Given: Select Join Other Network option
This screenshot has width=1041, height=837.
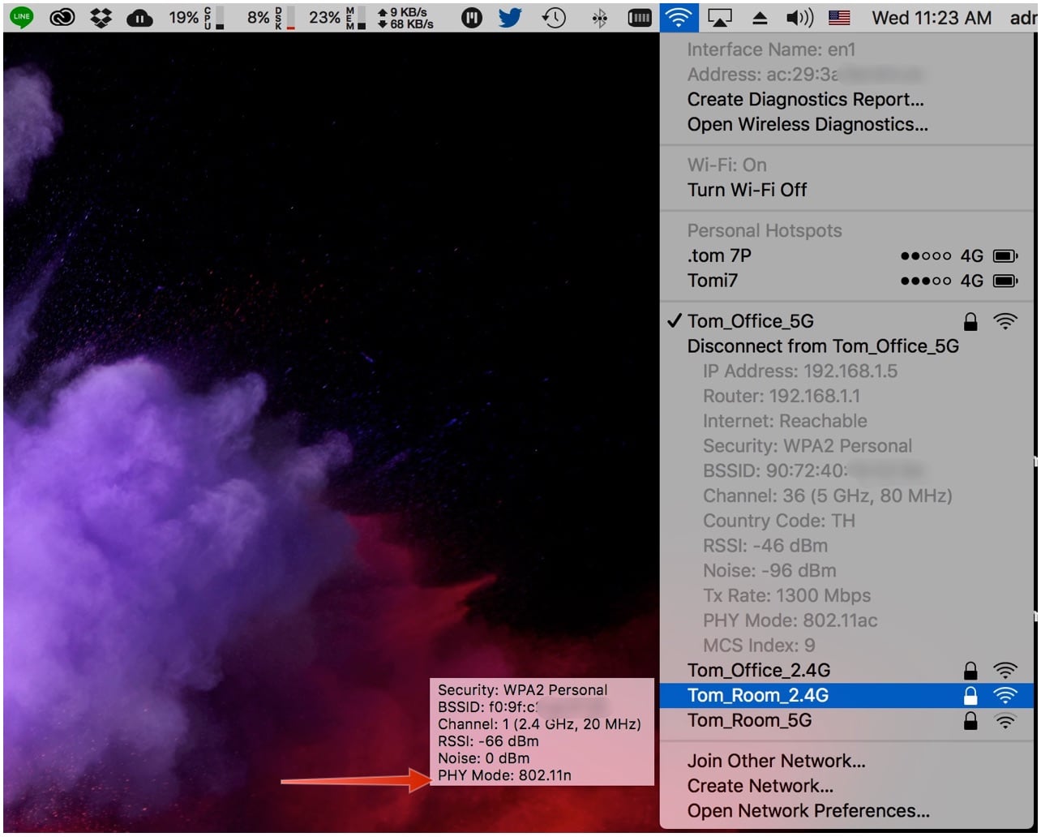Looking at the screenshot, I should pyautogui.click(x=776, y=761).
